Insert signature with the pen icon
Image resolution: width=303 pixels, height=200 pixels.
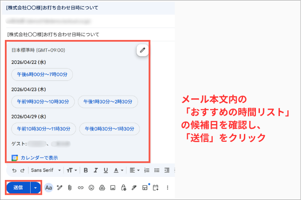click(134, 188)
